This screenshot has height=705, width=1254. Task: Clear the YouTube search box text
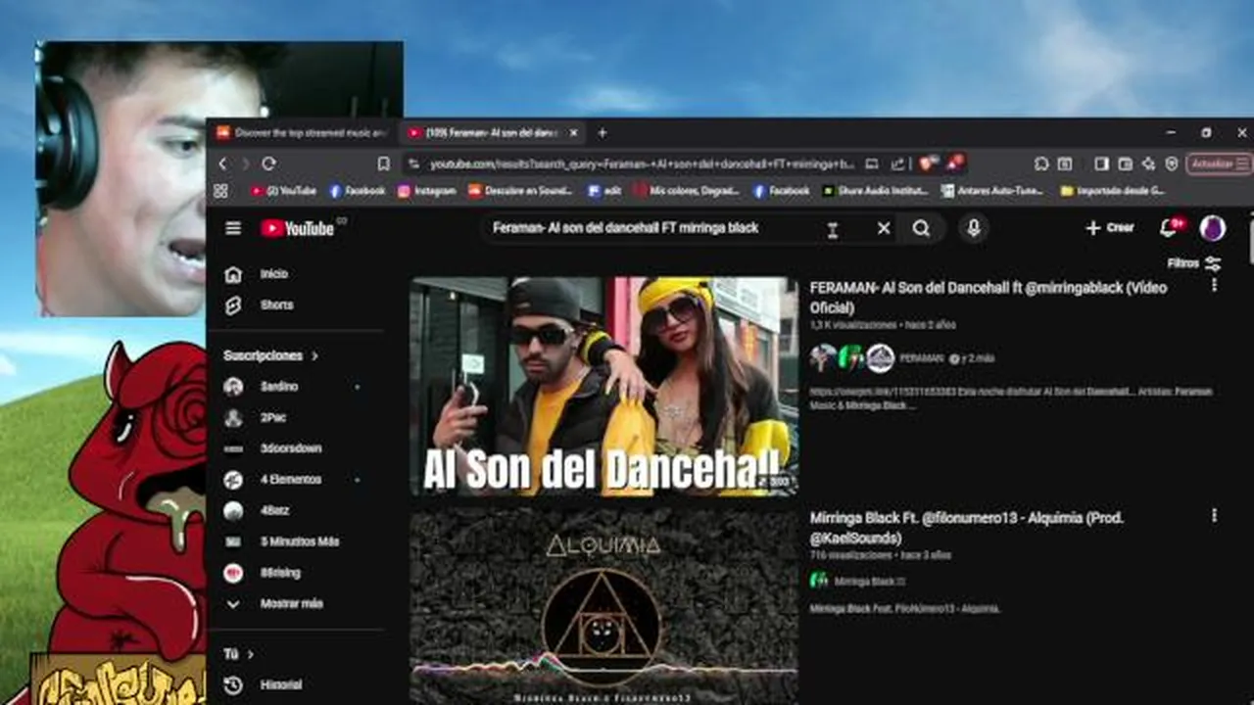pyautogui.click(x=884, y=228)
